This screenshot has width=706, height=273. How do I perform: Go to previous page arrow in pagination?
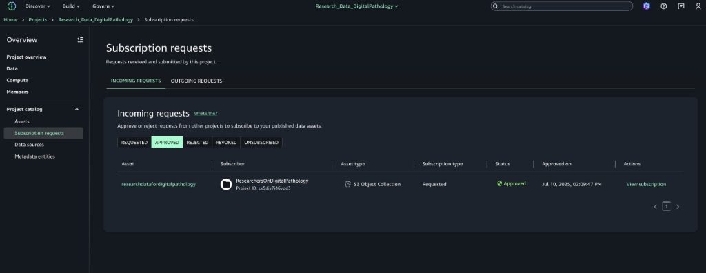[655, 207]
